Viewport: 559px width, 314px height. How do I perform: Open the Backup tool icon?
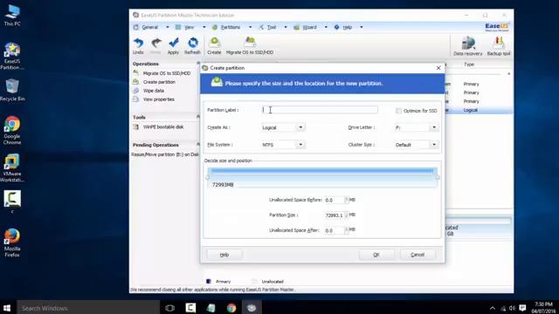499,46
